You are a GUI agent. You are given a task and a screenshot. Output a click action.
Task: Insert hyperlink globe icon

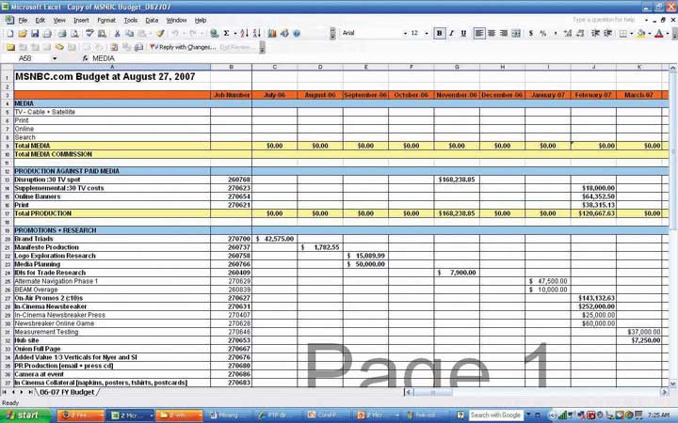point(214,33)
